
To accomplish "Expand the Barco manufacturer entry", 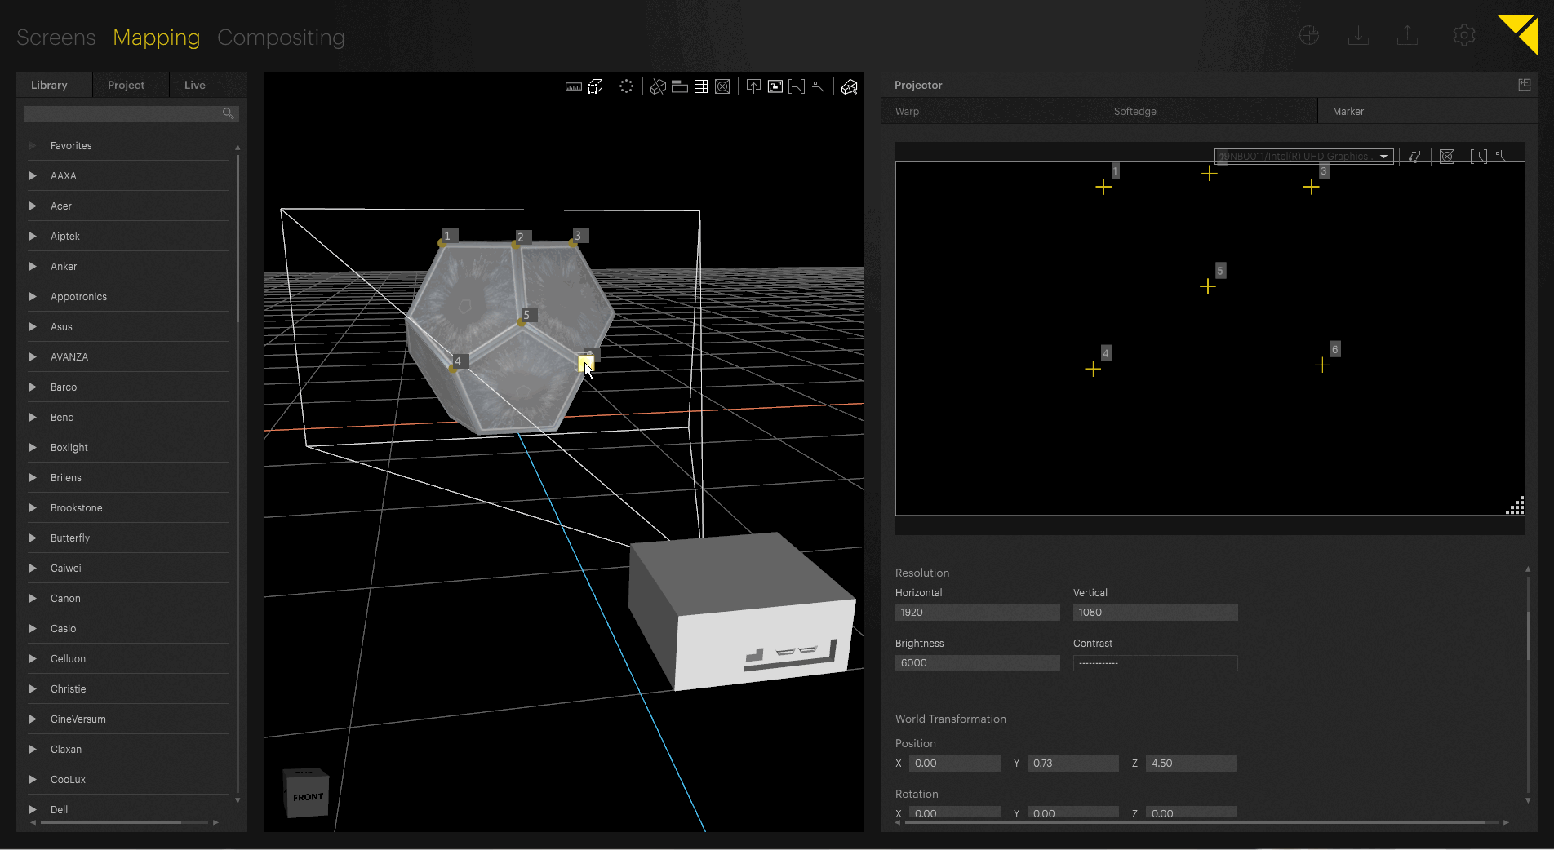I will click(33, 387).
